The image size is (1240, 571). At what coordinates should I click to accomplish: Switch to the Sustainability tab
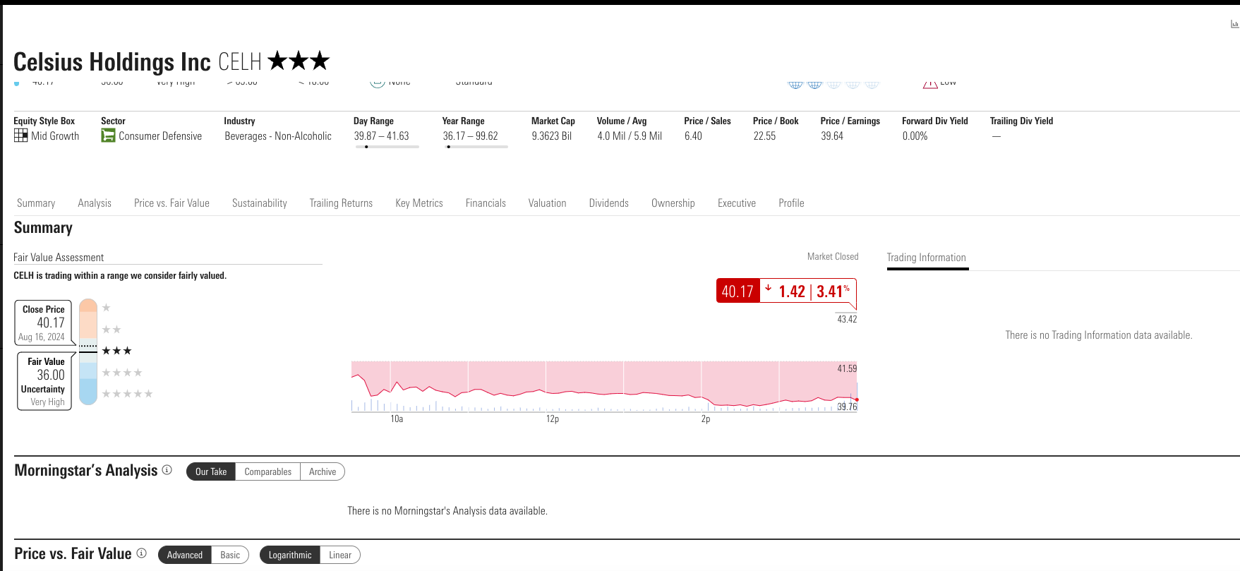pos(260,203)
